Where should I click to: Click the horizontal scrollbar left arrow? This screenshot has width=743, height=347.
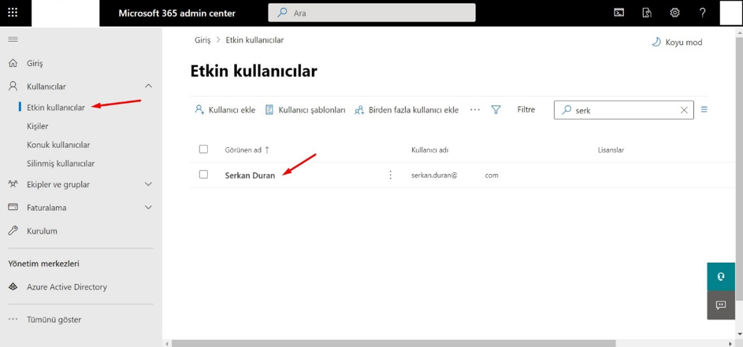point(167,343)
